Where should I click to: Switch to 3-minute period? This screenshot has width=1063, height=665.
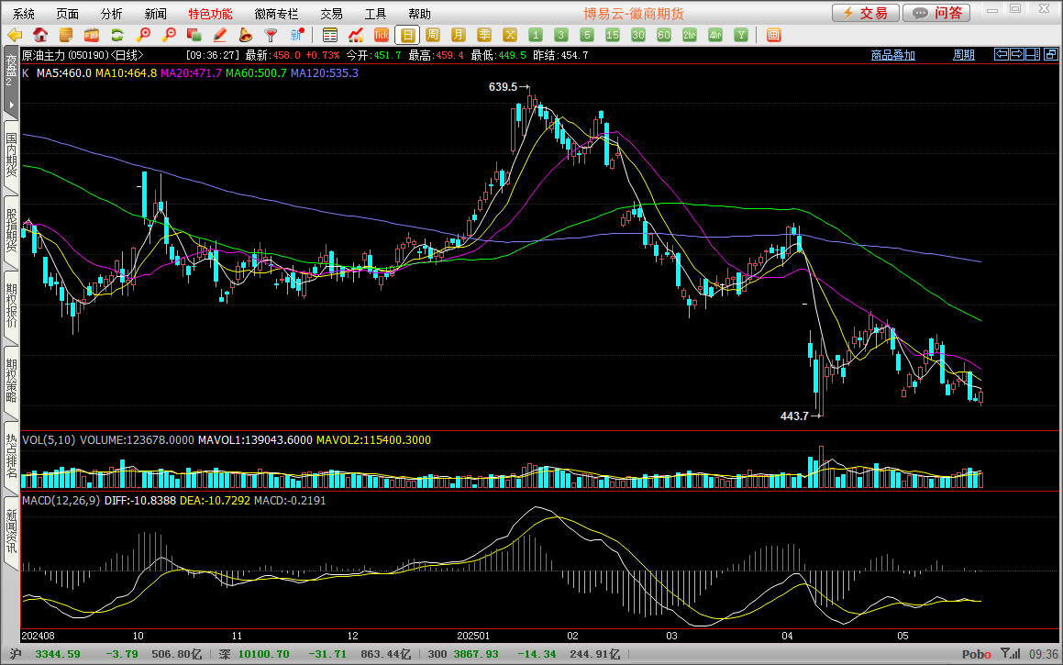[x=561, y=35]
